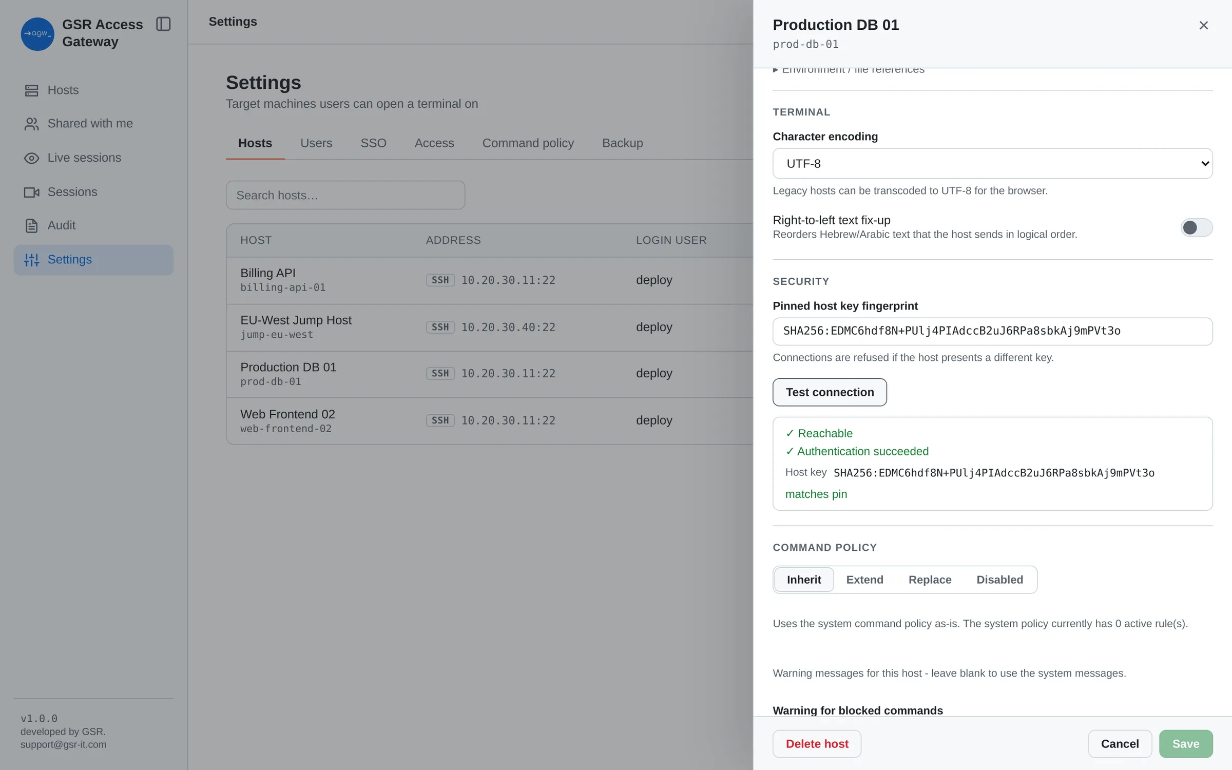Open the Command policy tab
Screen dimensions: 1232x770
[528, 143]
